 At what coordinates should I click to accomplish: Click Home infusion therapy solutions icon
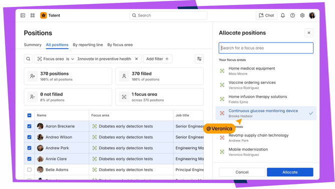click(222, 99)
